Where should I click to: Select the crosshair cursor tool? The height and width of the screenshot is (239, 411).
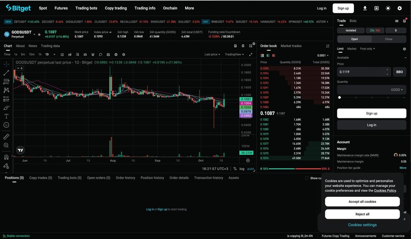6,64
